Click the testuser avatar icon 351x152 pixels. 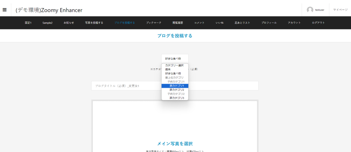[x=310, y=10]
